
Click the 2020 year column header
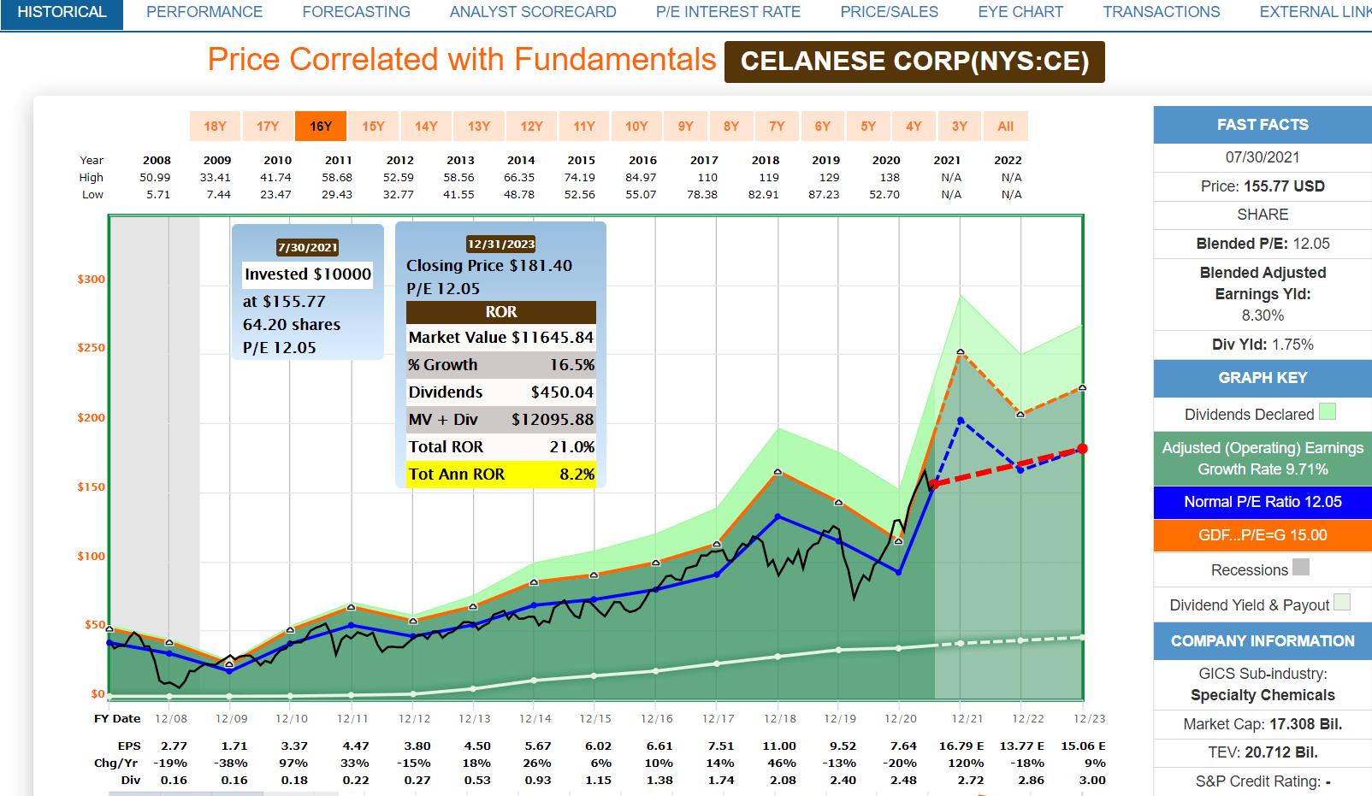pyautogui.click(x=886, y=161)
